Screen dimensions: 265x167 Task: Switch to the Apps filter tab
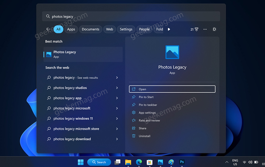click(71, 29)
